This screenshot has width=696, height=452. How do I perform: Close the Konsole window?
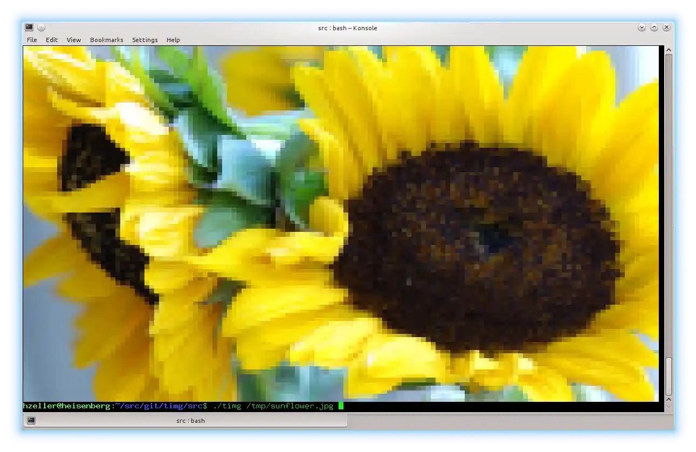point(667,28)
